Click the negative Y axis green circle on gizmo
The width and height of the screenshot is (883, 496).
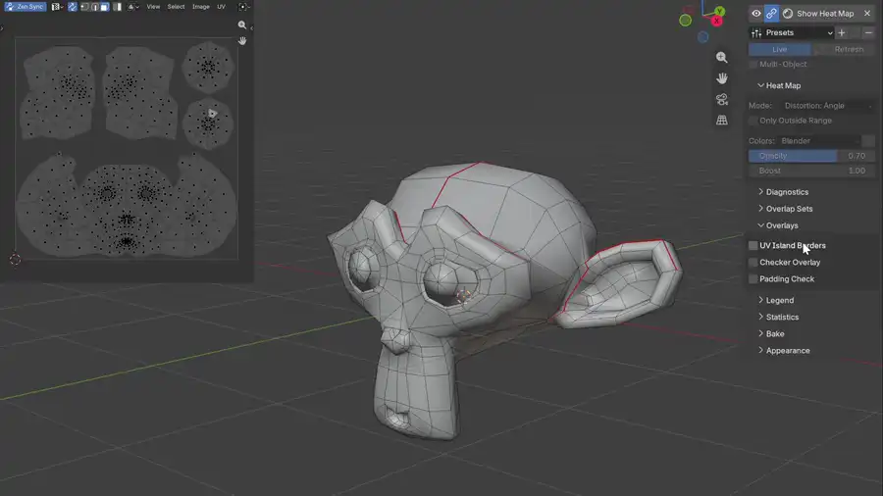(686, 21)
